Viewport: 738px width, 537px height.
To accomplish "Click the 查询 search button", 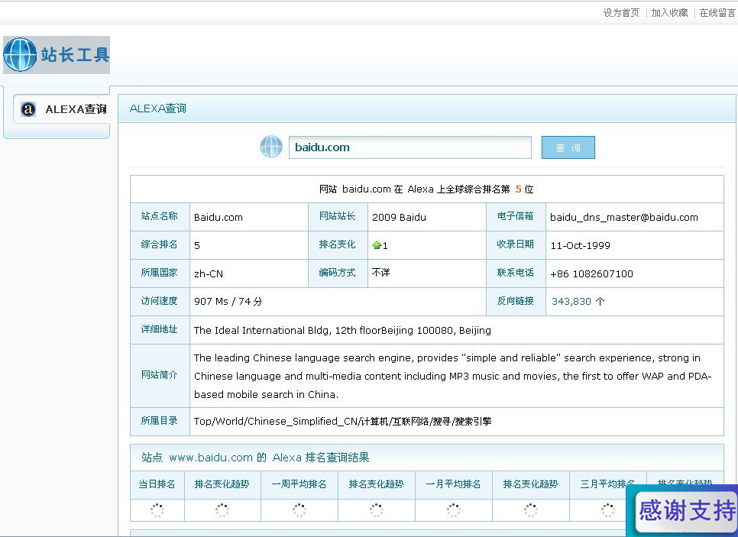I will [x=568, y=147].
